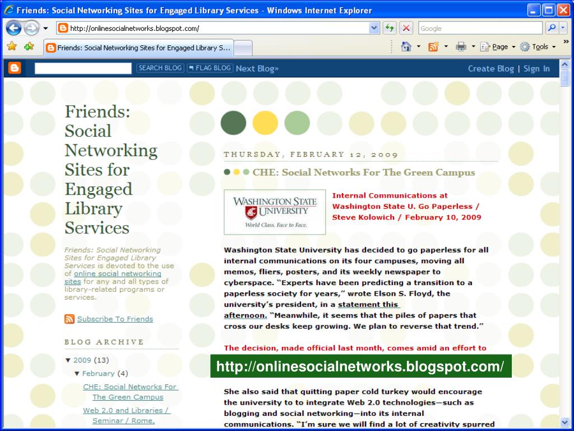Click the Forward arrow navigation button
The image size is (574, 431).
(31, 28)
